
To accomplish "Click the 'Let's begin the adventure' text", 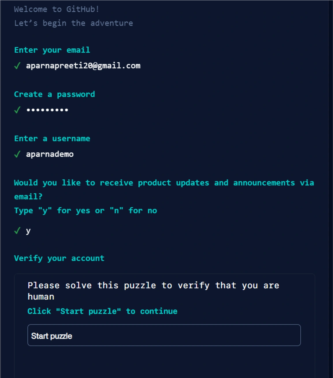I will coord(73,23).
